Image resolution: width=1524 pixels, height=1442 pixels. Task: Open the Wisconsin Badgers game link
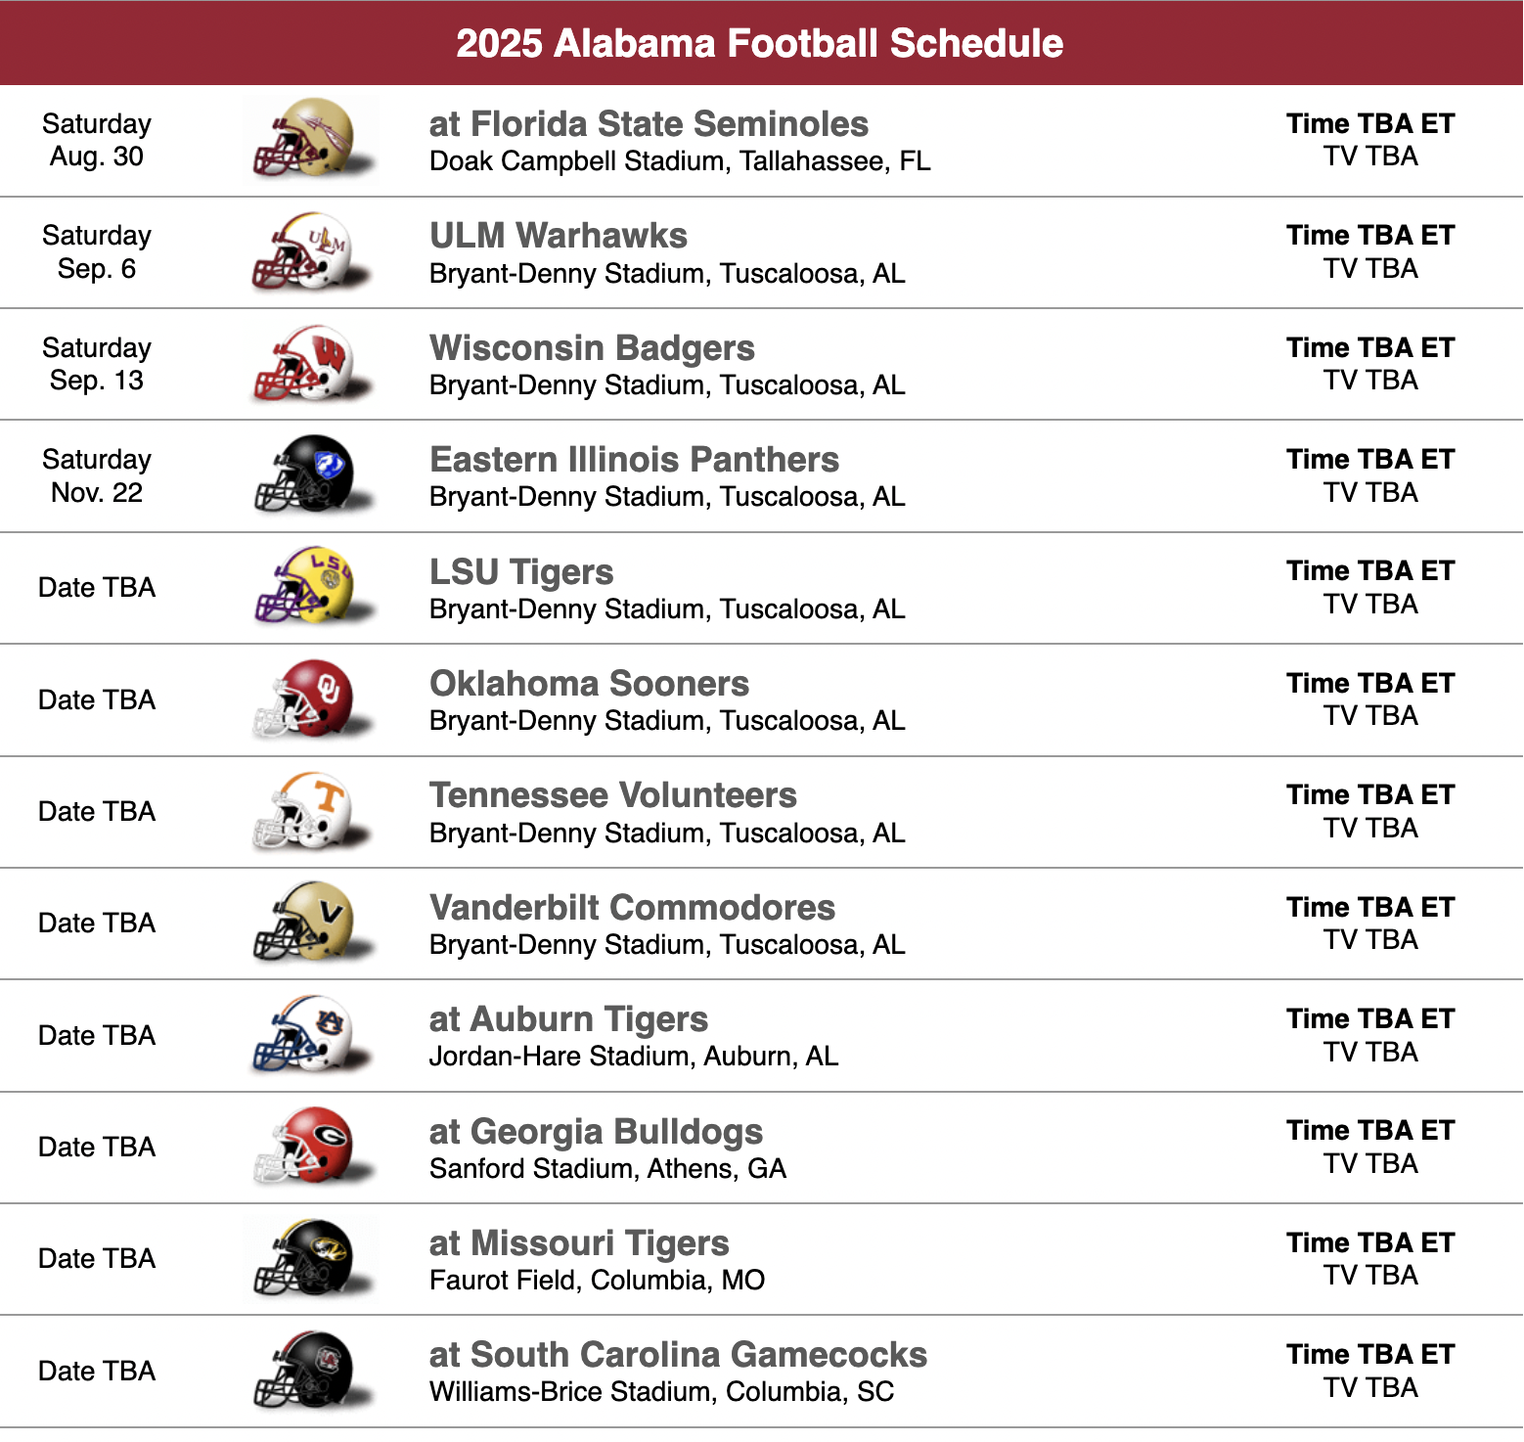(592, 348)
